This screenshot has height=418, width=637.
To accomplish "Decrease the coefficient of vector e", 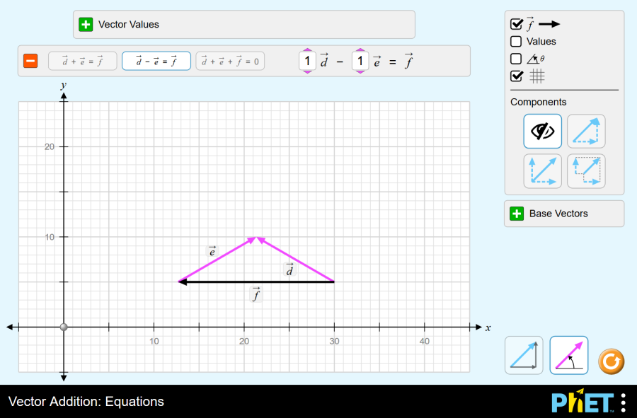I will click(x=360, y=72).
